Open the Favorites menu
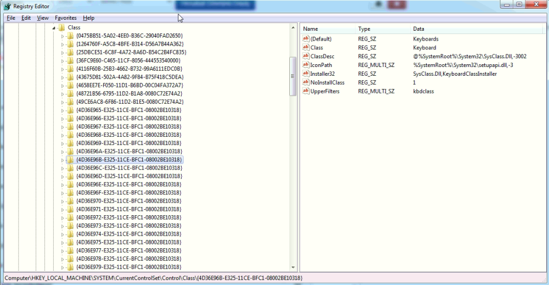Viewport: 549px width, 285px height. click(65, 18)
